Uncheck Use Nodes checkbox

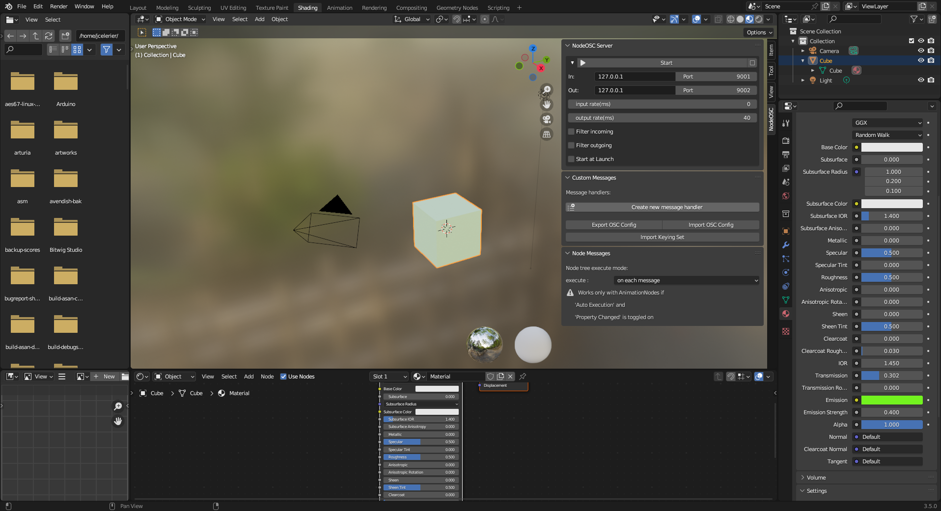[283, 377]
